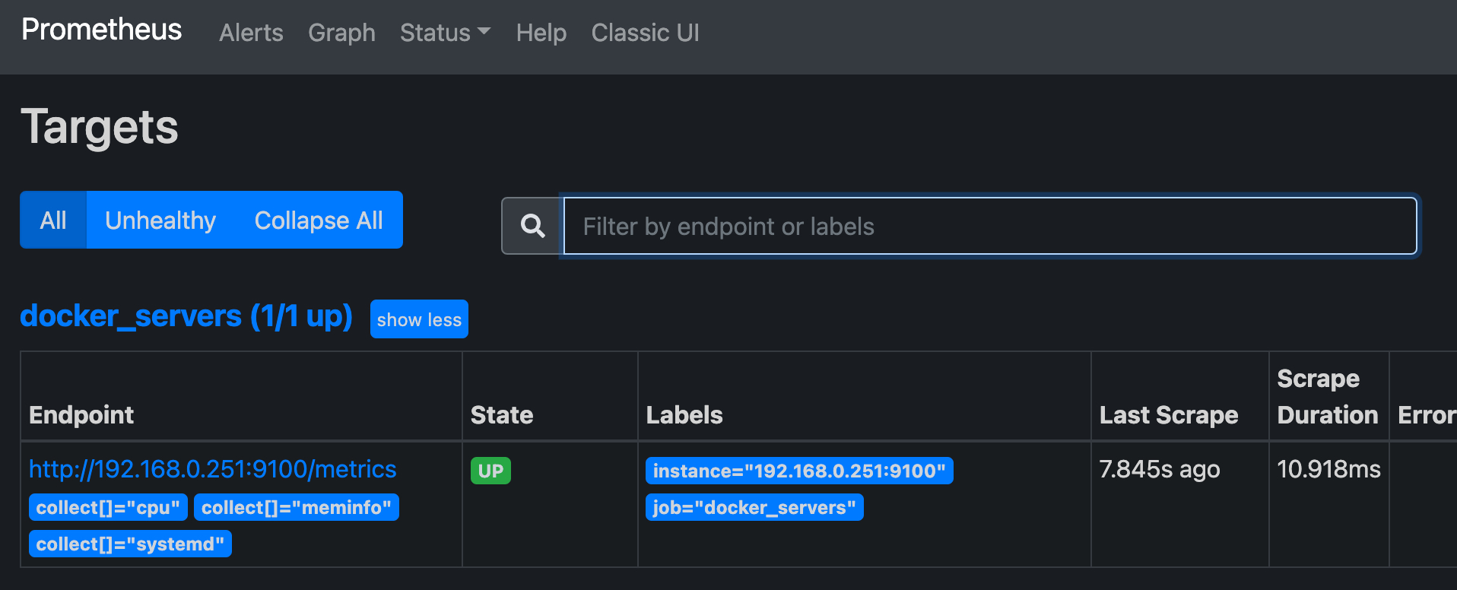This screenshot has height=590, width=1457.
Task: Click the collect[]="meminfo" badge
Action: (x=297, y=507)
